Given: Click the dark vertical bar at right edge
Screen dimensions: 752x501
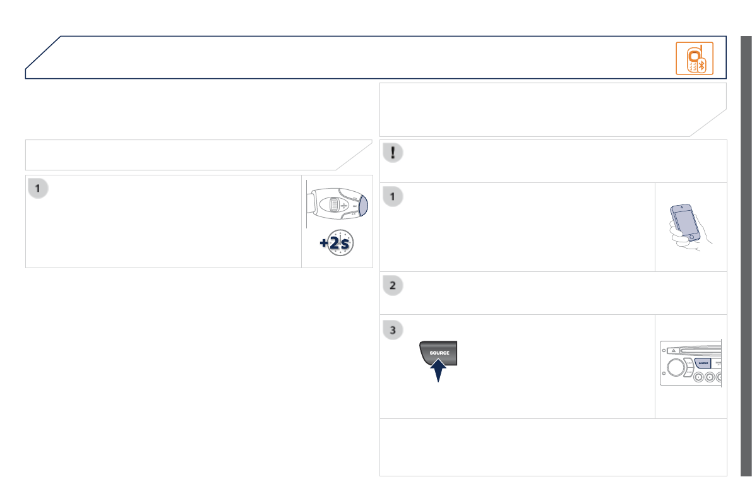Looking at the screenshot, I should tap(746, 256).
